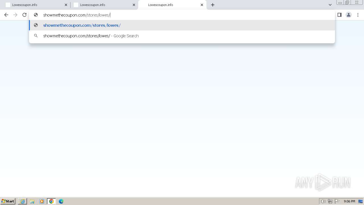364x205 pixels.
Task: Open the volume control in system tray
Action: 323,201
